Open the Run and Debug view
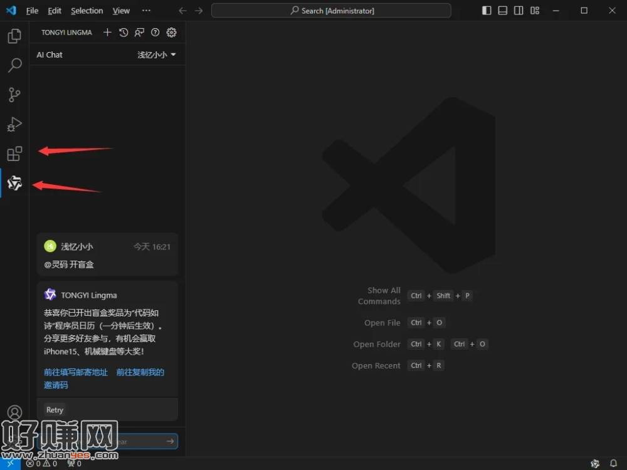This screenshot has height=470, width=627. coord(14,124)
